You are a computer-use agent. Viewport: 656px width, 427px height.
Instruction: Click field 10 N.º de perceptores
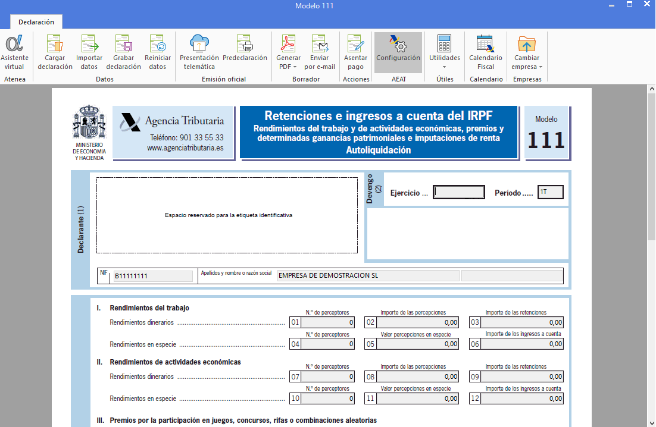[327, 398]
